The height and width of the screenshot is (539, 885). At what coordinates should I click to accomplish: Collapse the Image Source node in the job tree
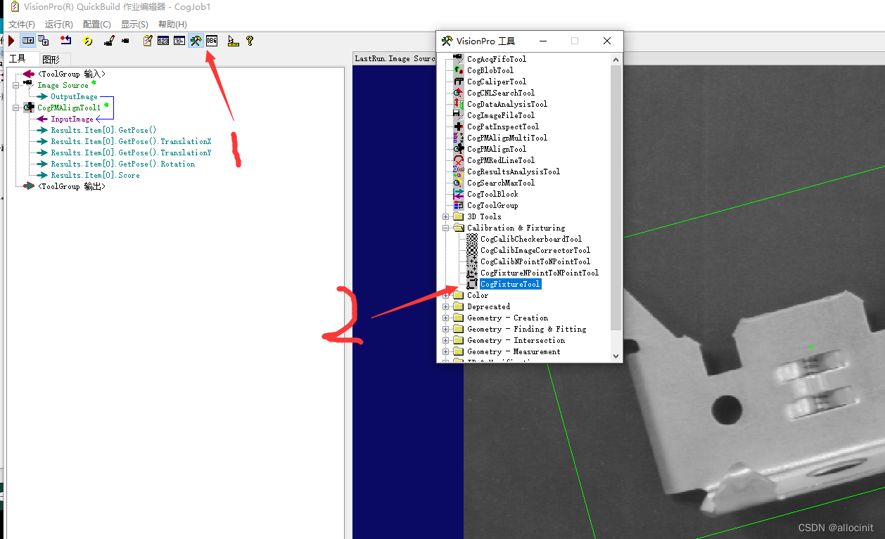[15, 85]
